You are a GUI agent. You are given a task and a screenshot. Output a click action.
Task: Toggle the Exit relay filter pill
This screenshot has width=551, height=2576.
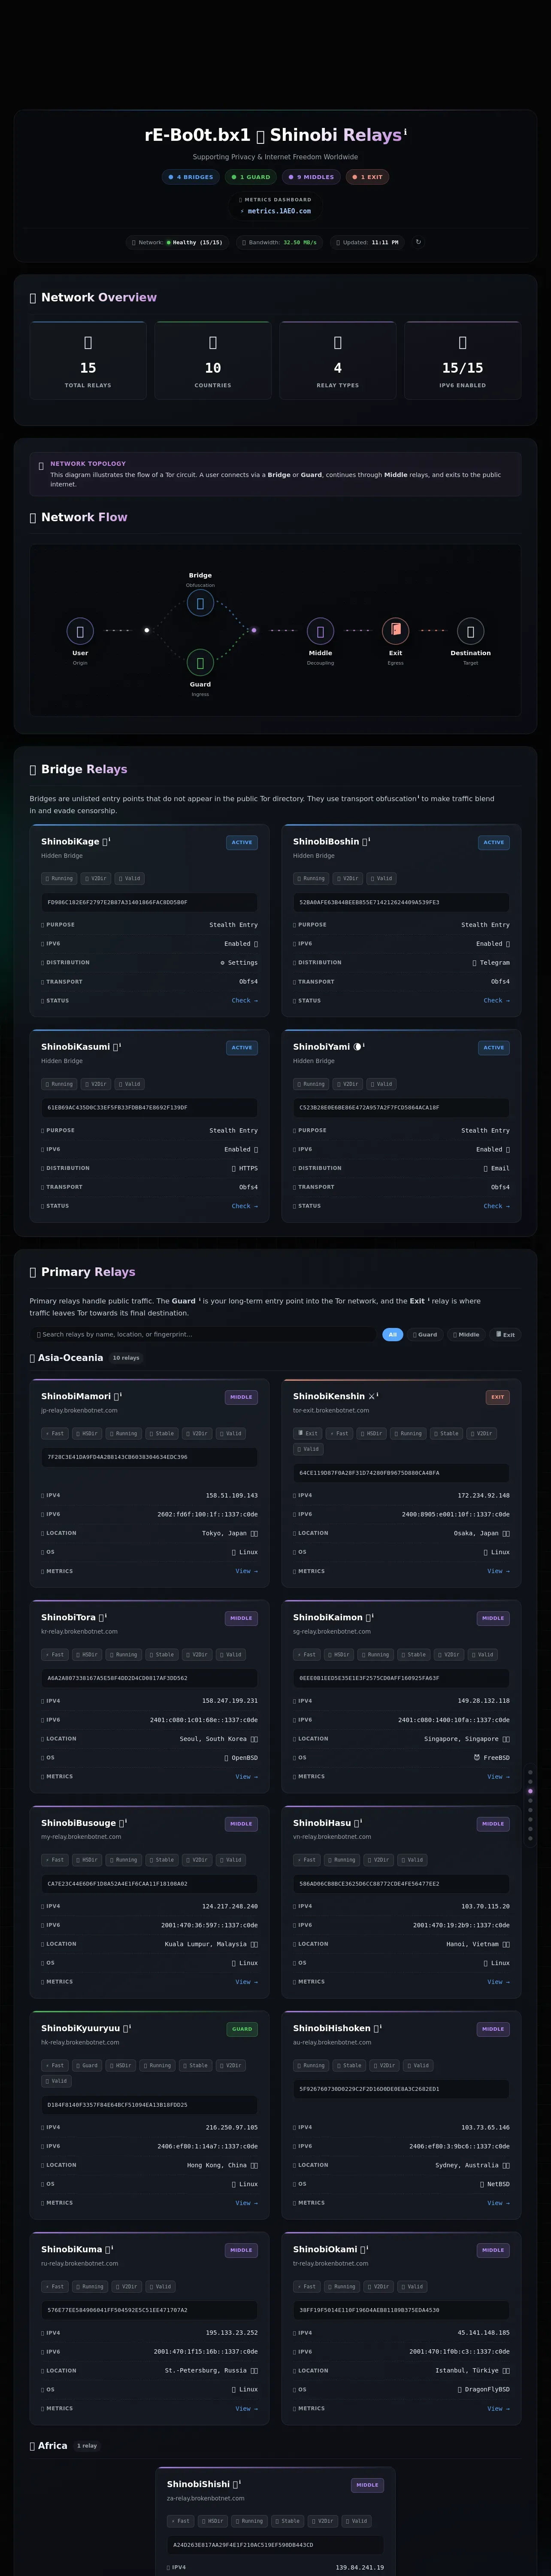pyautogui.click(x=505, y=1334)
